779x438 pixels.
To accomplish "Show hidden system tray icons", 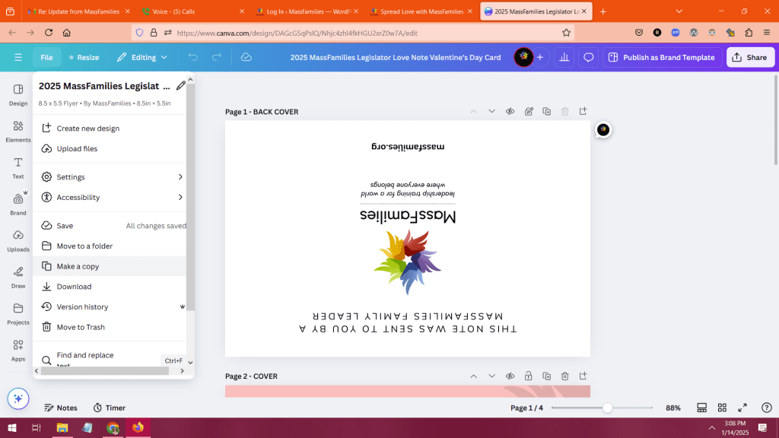I will pyautogui.click(x=712, y=427).
